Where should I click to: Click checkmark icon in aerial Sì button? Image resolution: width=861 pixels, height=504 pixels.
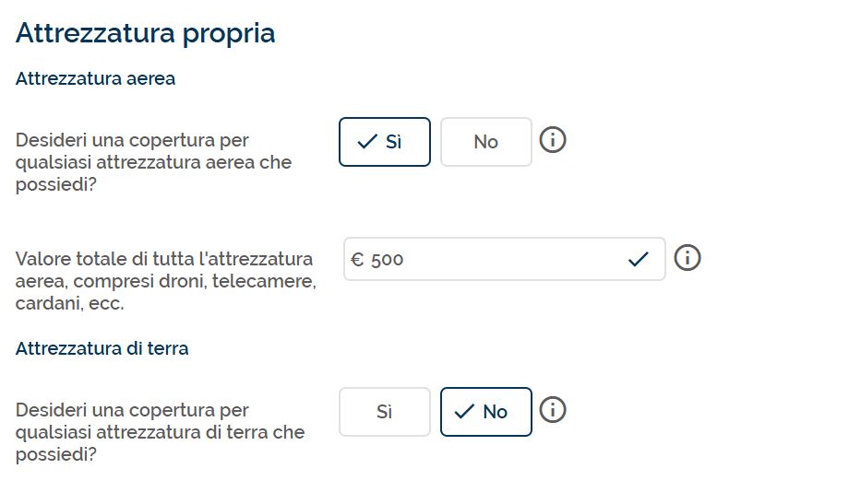pos(367,142)
